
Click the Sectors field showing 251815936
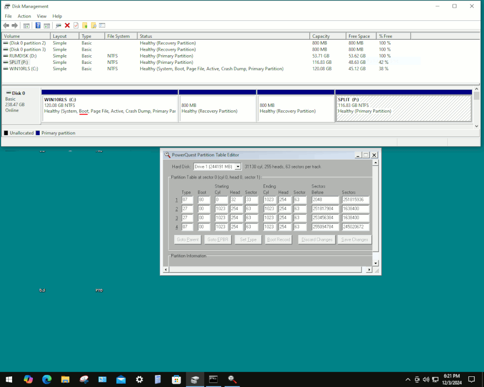coord(356,200)
